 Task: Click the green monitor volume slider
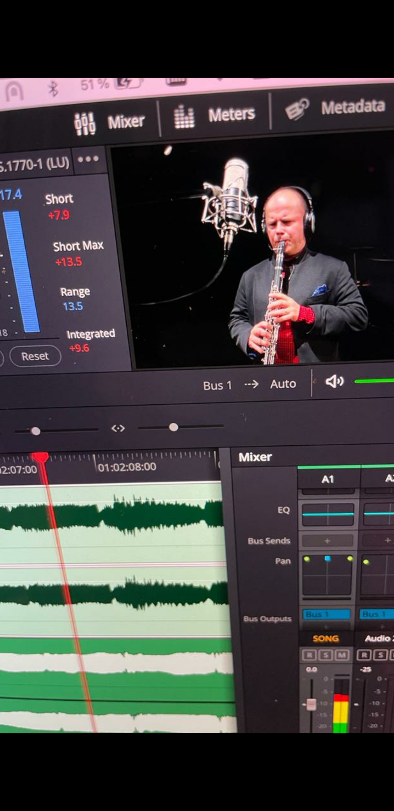[374, 381]
